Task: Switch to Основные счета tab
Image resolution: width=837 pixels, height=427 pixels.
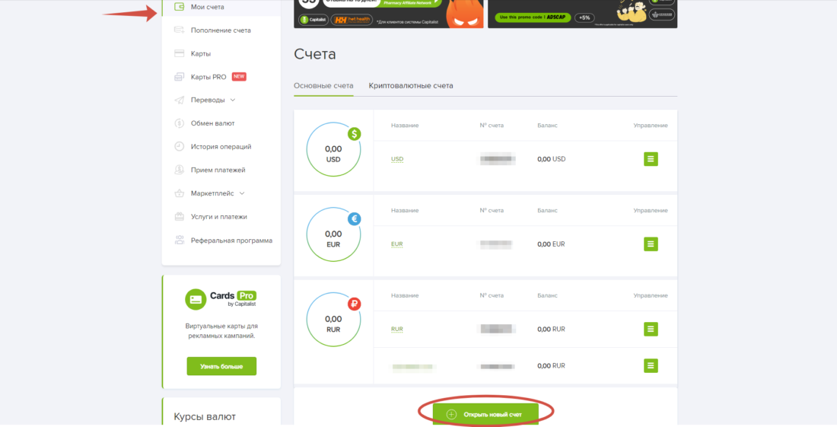Action: coord(323,85)
